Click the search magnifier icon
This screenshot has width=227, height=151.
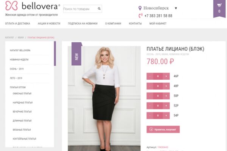pos(99,9)
